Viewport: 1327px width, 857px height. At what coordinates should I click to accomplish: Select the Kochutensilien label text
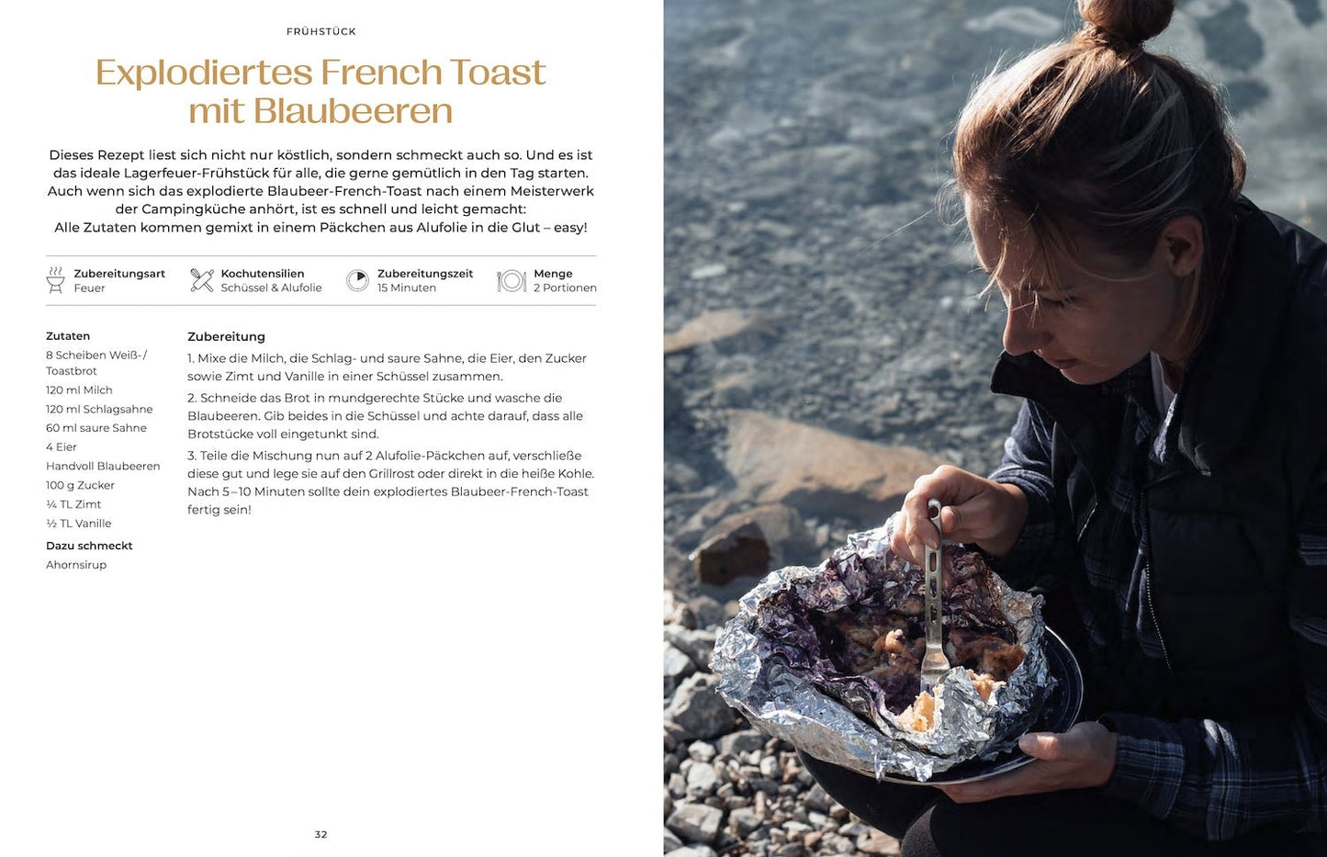pyautogui.click(x=263, y=274)
